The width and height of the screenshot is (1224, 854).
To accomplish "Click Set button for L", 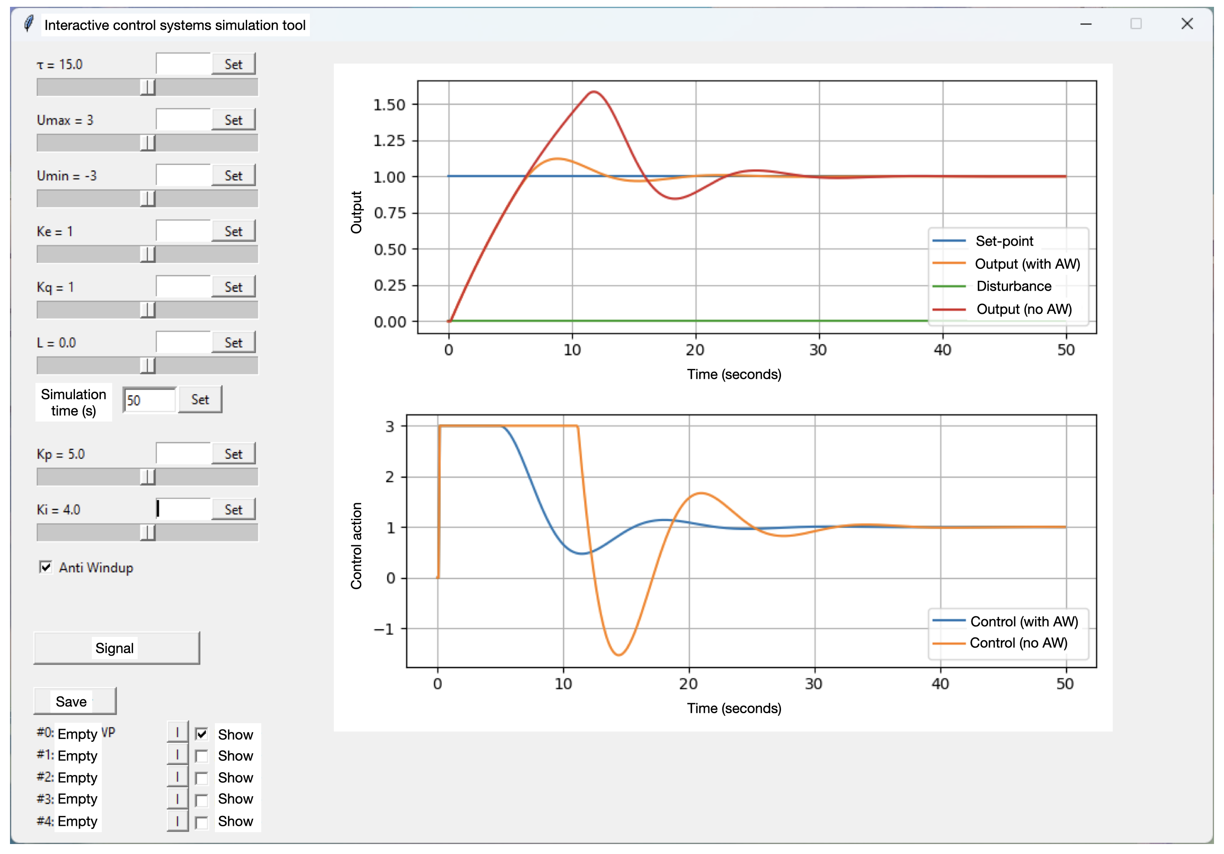I will pyautogui.click(x=234, y=342).
